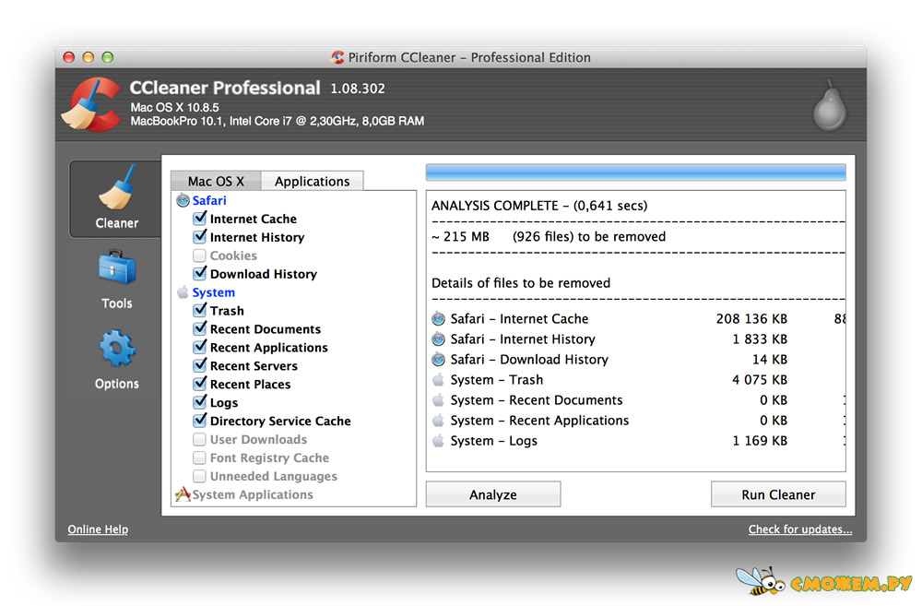Click the green zoom window button
Screen dimensions: 922x606
pyautogui.click(x=108, y=57)
